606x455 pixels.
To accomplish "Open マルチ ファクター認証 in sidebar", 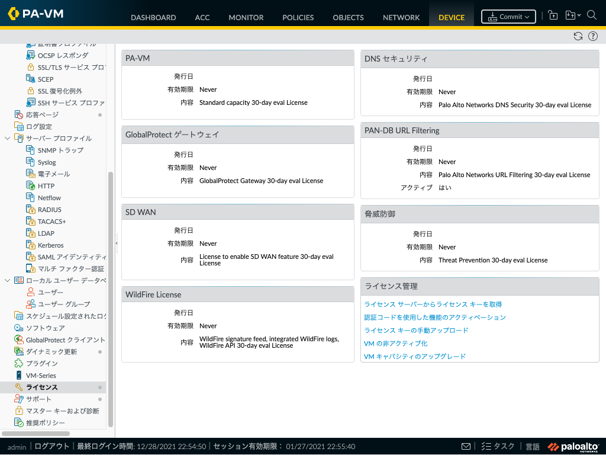I will 71,268.
